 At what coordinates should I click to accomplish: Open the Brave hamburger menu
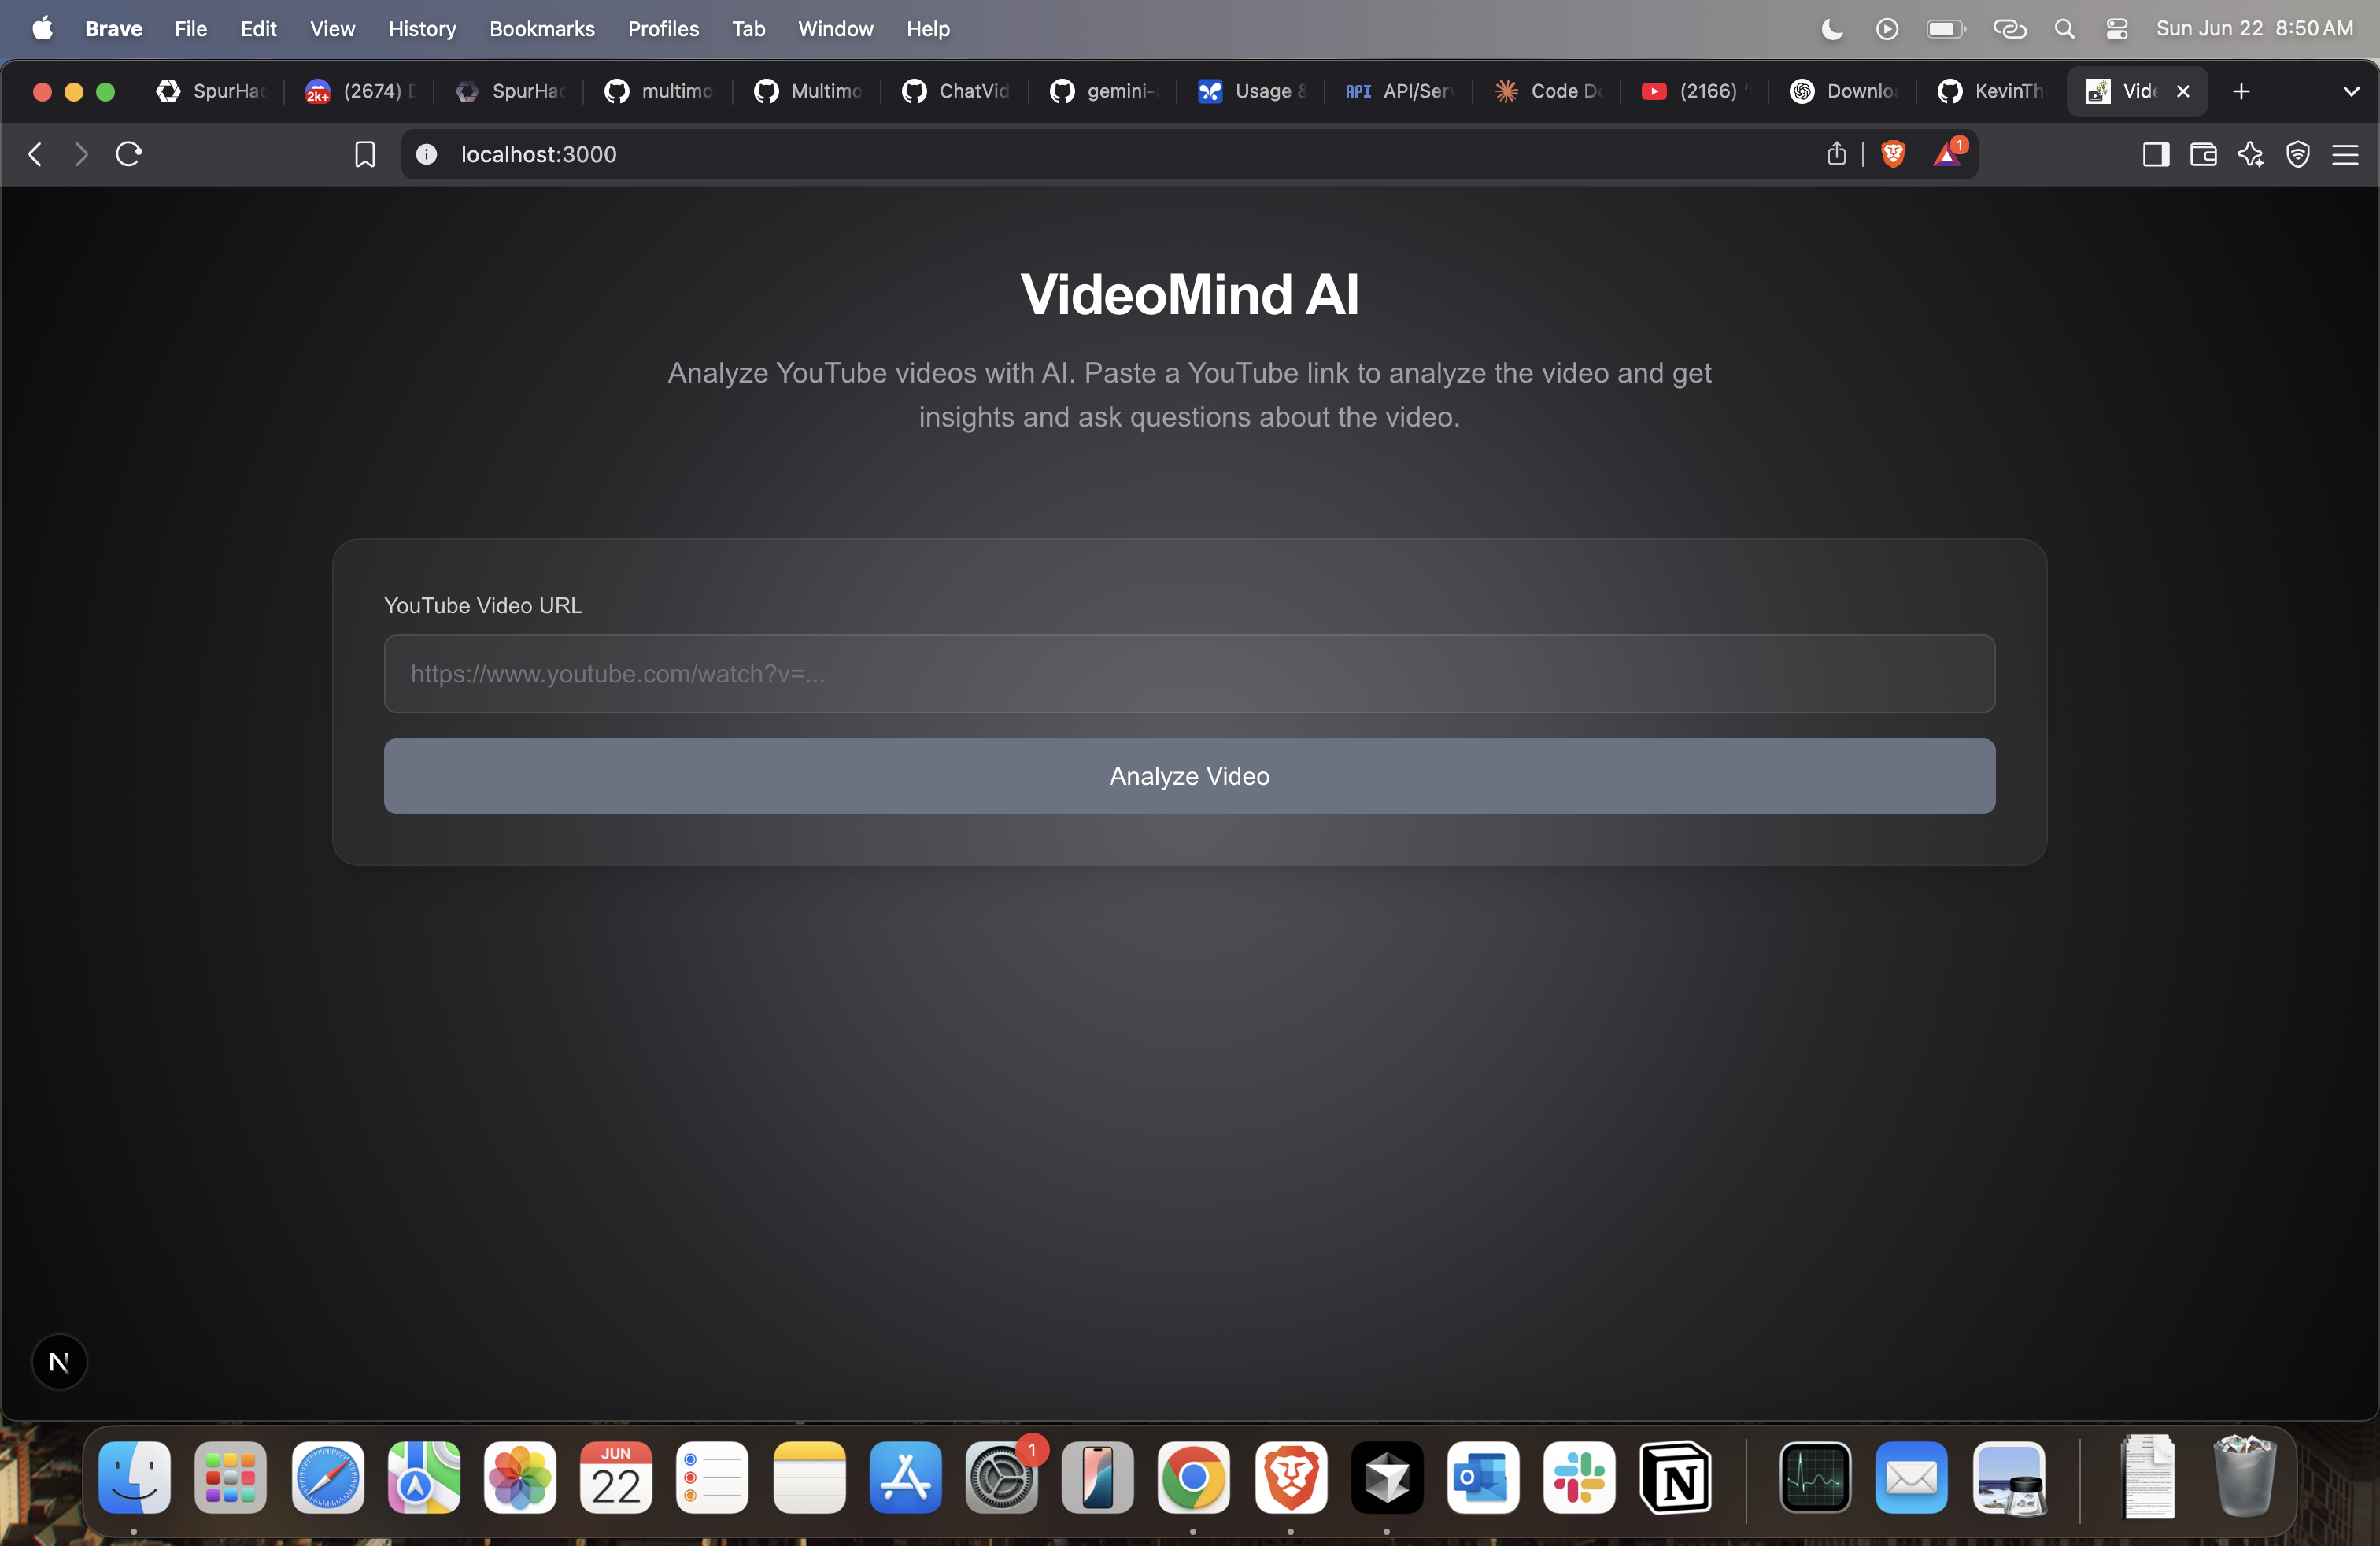coord(2345,154)
